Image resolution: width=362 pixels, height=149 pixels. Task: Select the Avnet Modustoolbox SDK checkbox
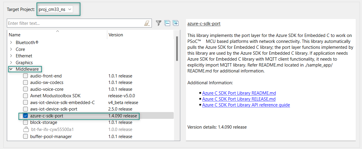tap(25, 96)
